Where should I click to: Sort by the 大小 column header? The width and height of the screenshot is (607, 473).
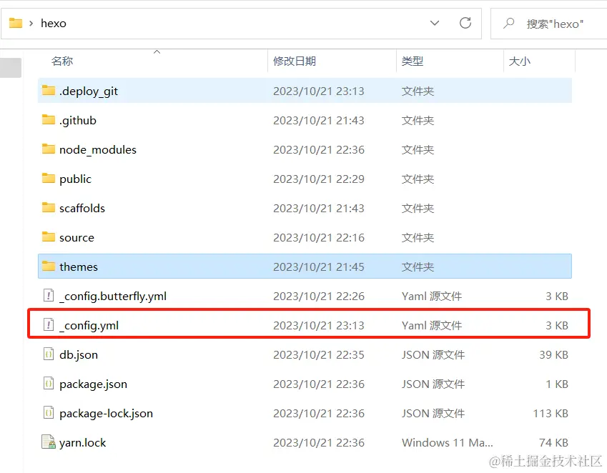520,61
